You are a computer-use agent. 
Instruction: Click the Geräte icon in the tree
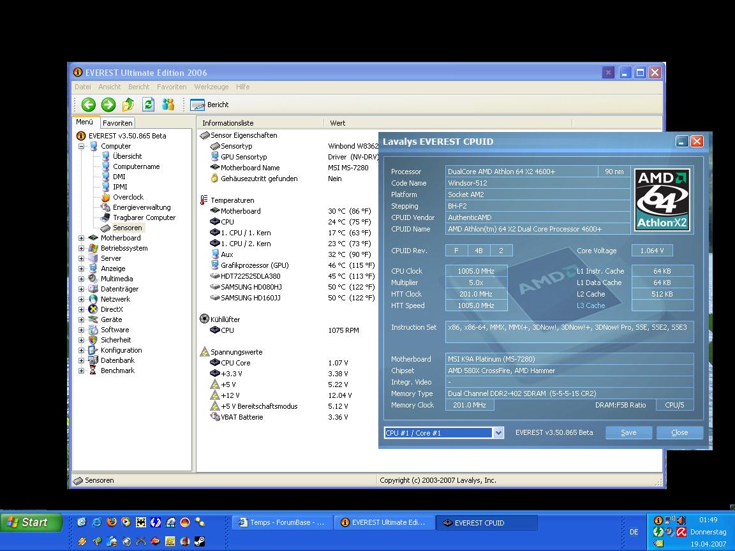(x=93, y=320)
